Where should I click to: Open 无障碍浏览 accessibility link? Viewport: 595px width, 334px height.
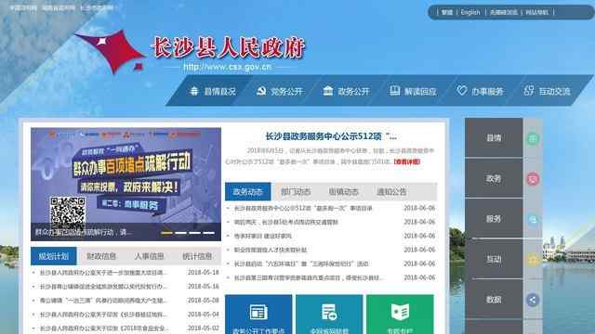[503, 12]
